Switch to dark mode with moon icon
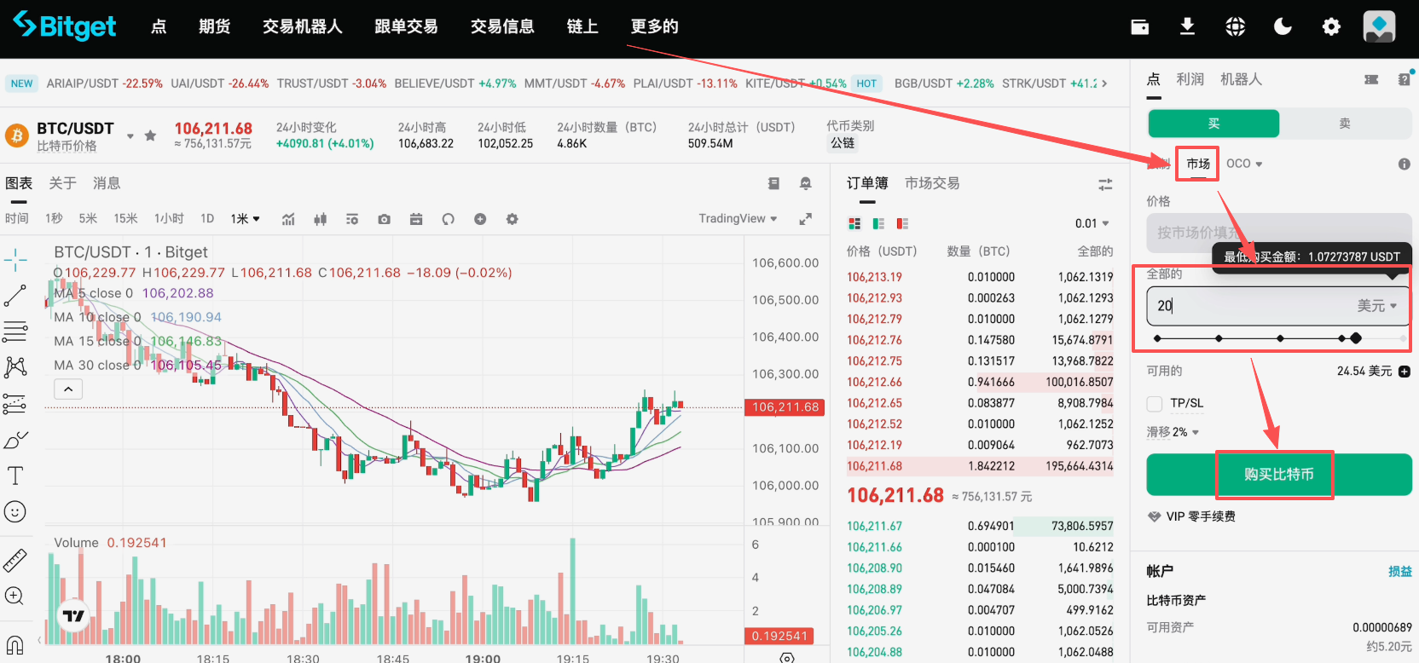The height and width of the screenshot is (663, 1419). tap(1283, 27)
